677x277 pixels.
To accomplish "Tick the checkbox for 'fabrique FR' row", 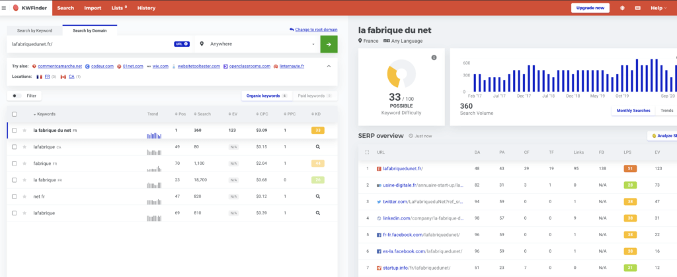I will [x=15, y=163].
